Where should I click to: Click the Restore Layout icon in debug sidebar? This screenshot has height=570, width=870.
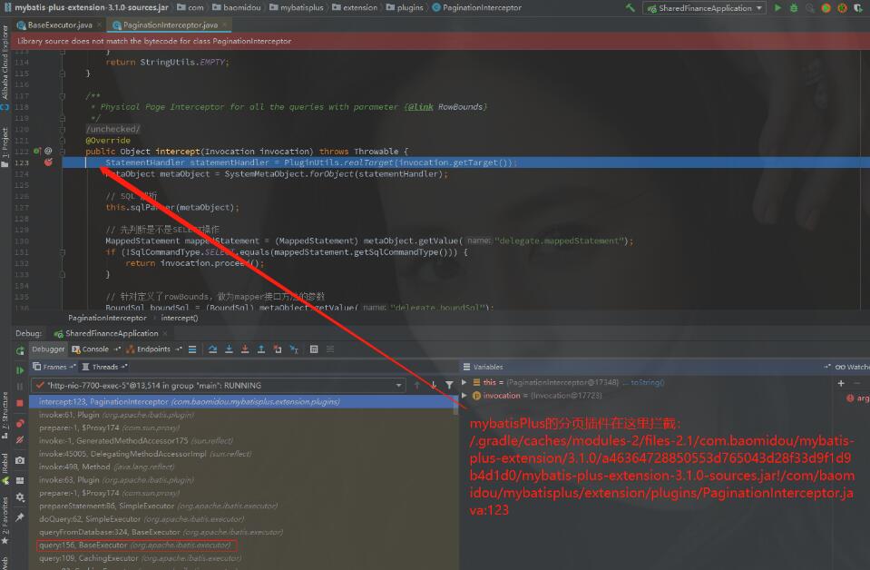(x=20, y=480)
